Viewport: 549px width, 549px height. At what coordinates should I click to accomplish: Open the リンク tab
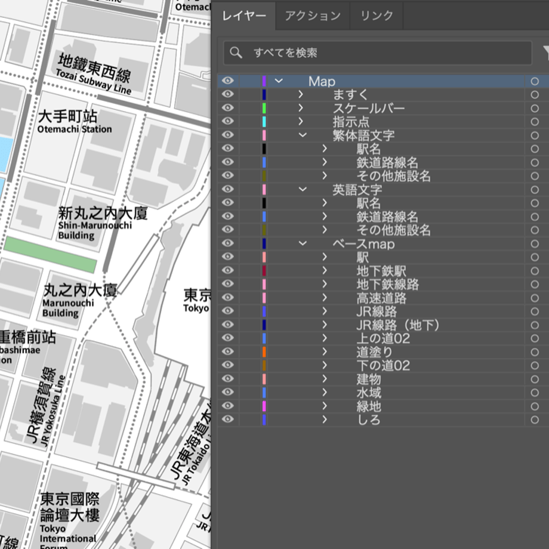[377, 16]
